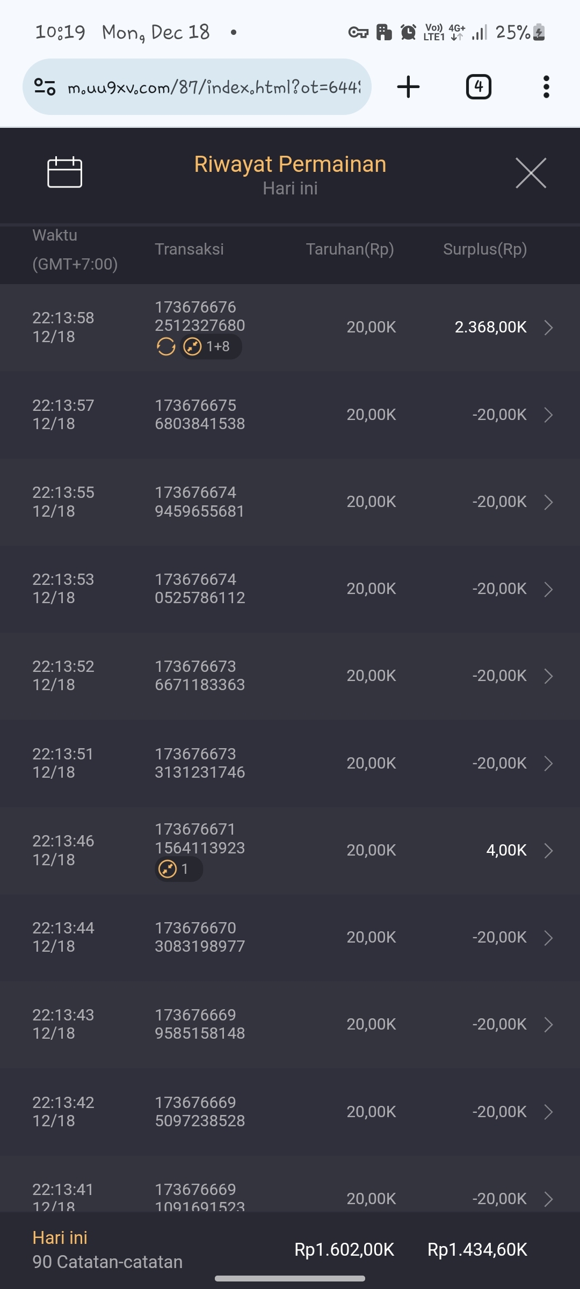
Task: Tap the scatter badge labeled 1
Action: click(x=178, y=869)
